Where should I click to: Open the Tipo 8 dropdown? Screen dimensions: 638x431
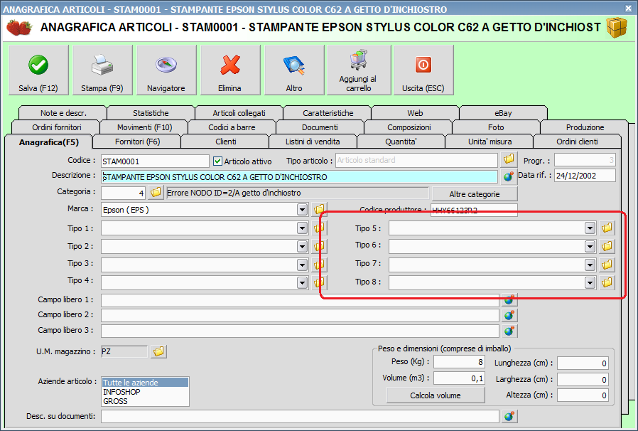590,282
